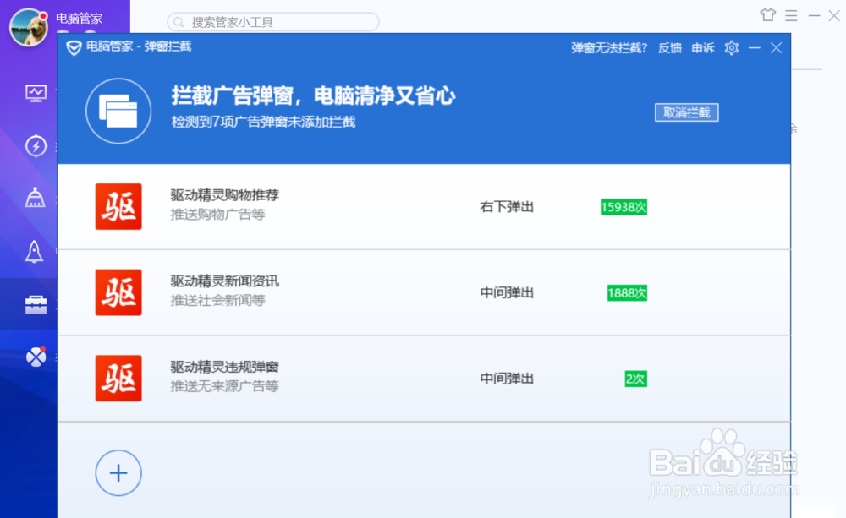Click the 15938次 block count badge
The height and width of the screenshot is (518, 846).
tap(624, 207)
